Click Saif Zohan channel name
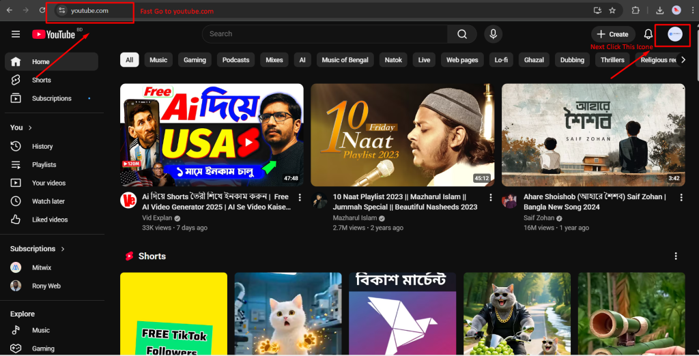The image size is (699, 356). [x=539, y=218]
